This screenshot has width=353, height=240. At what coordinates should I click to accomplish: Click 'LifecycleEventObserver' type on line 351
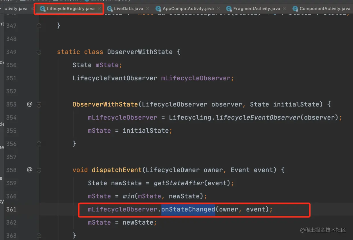click(115, 78)
